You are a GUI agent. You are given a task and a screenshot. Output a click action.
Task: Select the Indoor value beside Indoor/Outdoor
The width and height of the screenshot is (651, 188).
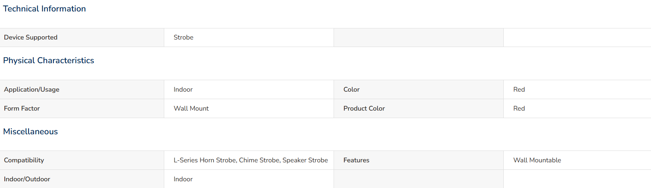click(183, 179)
